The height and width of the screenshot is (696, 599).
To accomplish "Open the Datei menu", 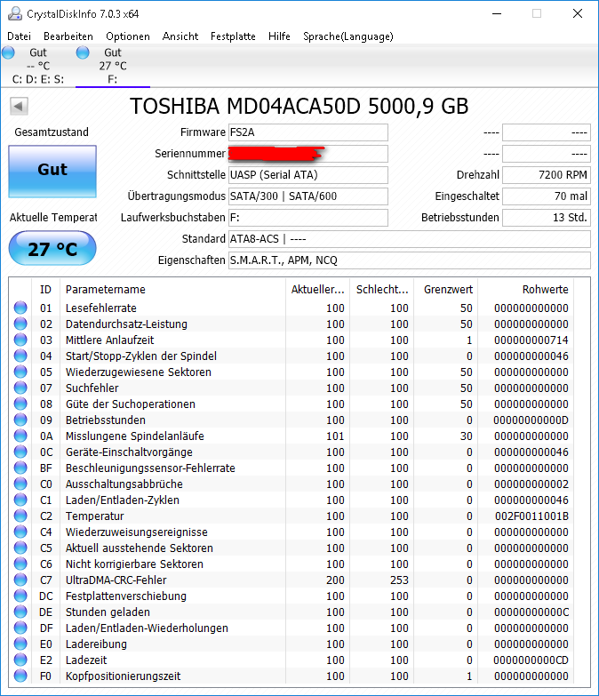I will click(19, 36).
